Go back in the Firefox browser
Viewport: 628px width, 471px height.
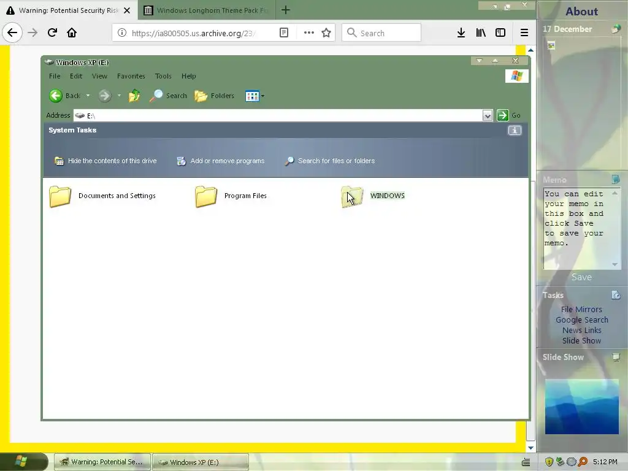[12, 33]
